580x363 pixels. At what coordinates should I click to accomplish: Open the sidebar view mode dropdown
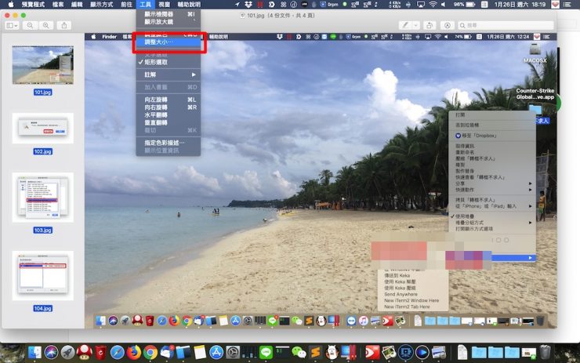click(13, 25)
